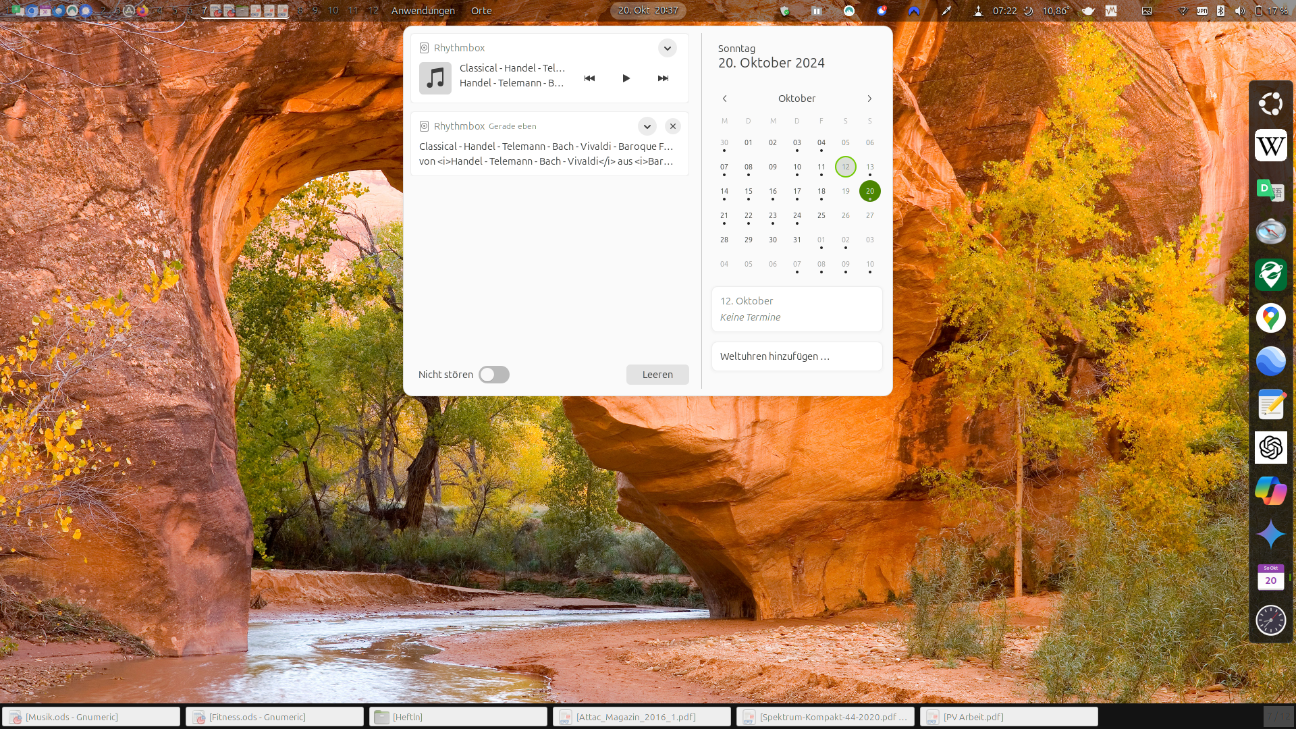Launch Google Maps dock icon
The image size is (1296, 729).
[x=1270, y=318]
